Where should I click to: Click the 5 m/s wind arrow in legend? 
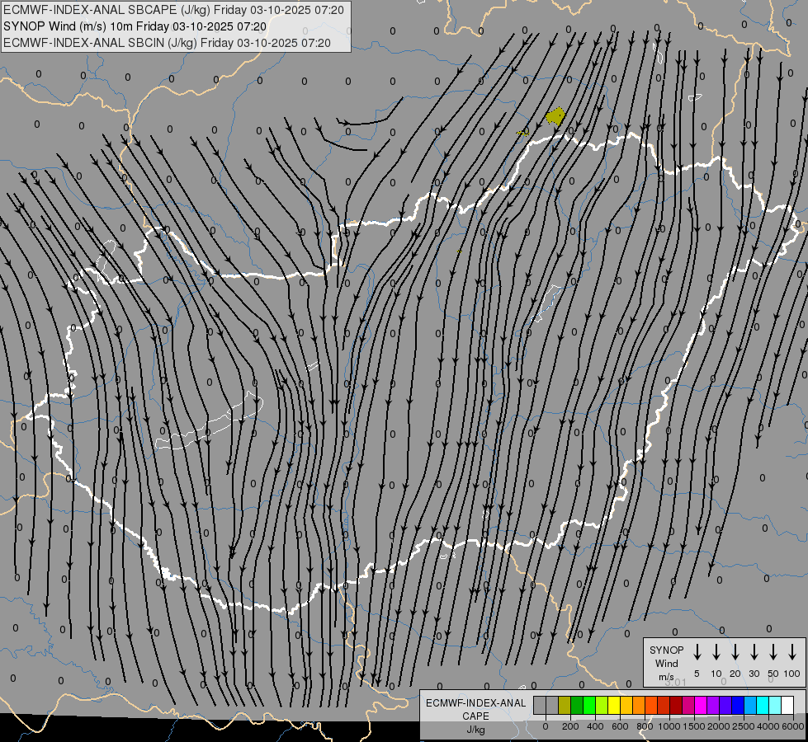click(x=697, y=652)
